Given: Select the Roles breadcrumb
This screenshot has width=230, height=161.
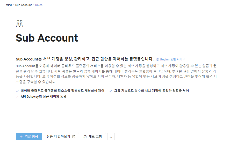Looking at the screenshot, I should pyautogui.click(x=39, y=5).
